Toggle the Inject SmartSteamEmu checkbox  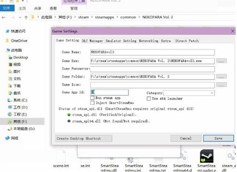point(92,103)
